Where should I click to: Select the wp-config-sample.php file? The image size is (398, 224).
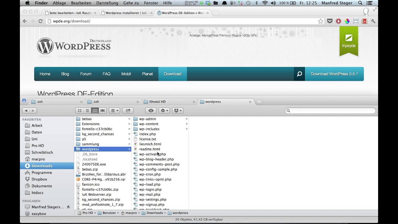[x=158, y=169]
